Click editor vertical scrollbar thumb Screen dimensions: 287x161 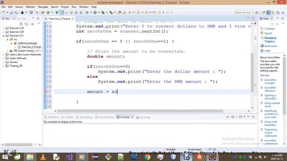[x=252, y=72]
